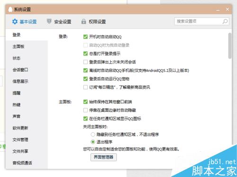Uncheck 开机时自动启动QQ

click(85, 37)
